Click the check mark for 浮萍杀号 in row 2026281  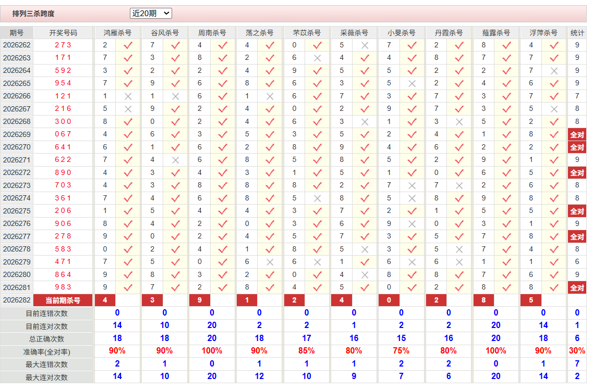[554, 288]
